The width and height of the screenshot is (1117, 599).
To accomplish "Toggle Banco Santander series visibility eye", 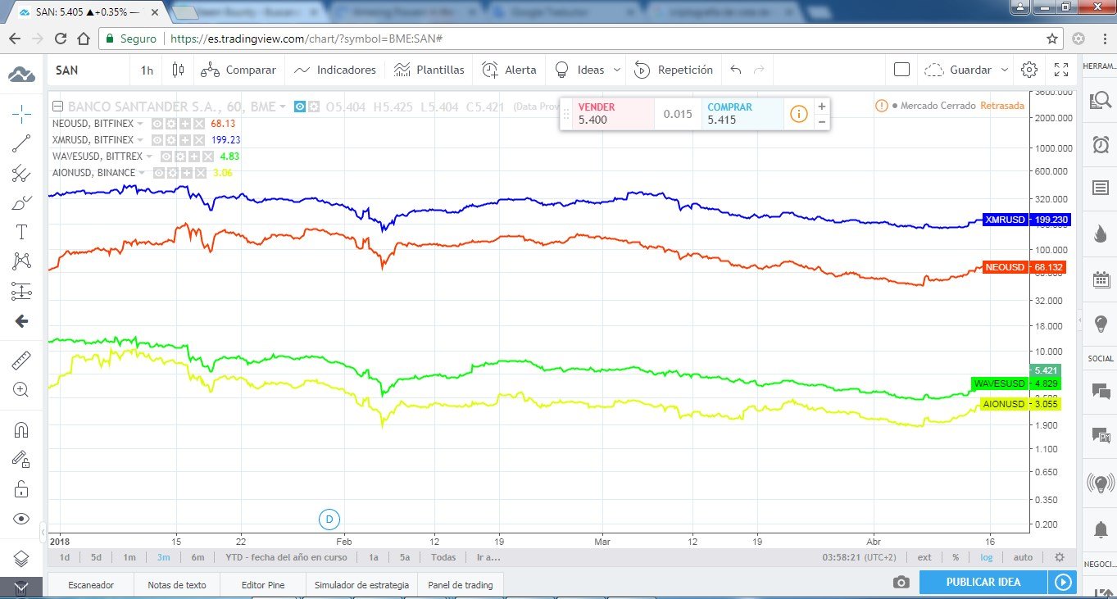I will (x=300, y=107).
